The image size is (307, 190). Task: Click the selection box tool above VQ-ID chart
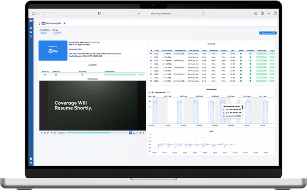149,93
